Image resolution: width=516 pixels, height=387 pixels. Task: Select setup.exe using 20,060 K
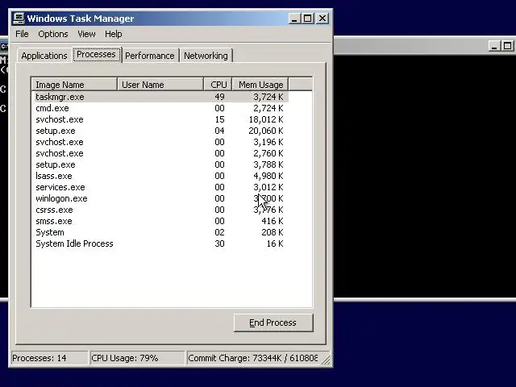coord(160,131)
